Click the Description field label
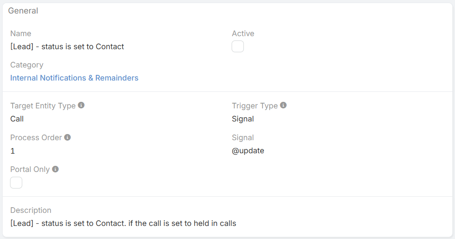Image resolution: width=455 pixels, height=239 pixels. [31, 210]
